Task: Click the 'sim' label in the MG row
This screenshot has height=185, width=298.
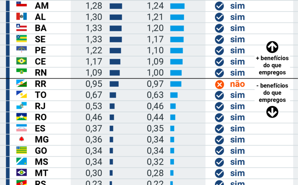Action: (x=237, y=140)
